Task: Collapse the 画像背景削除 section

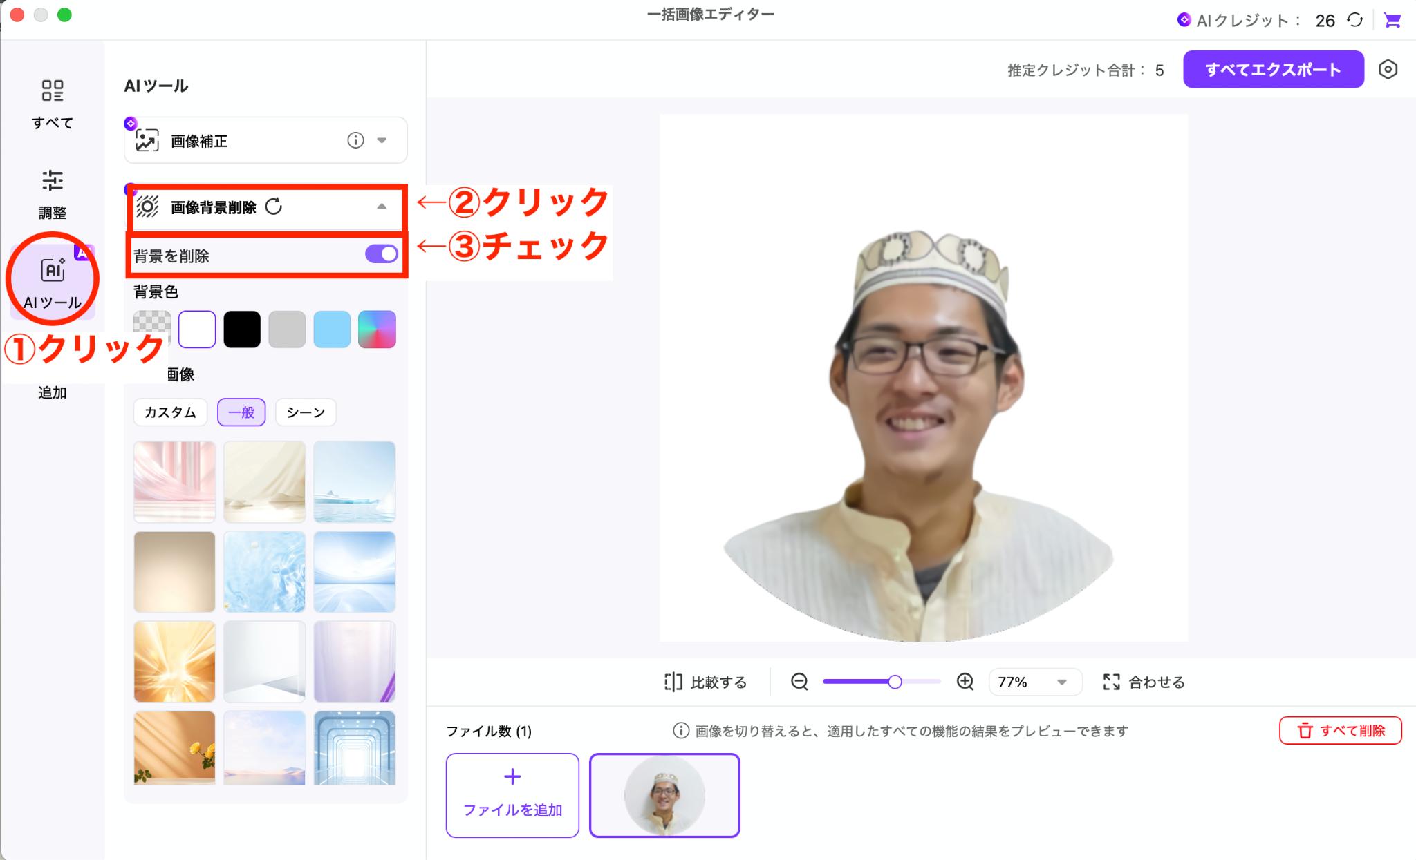Action: pos(382,207)
